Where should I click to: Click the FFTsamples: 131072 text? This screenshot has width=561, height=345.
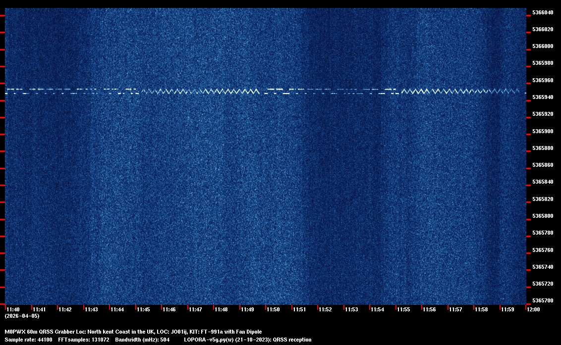point(83,340)
